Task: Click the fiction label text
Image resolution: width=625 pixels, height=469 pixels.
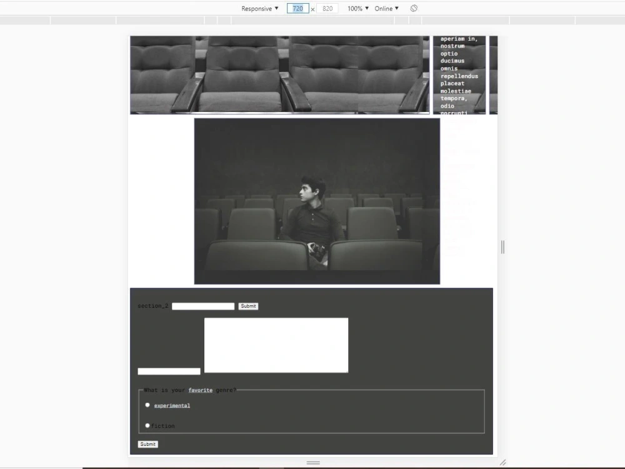Action: point(162,426)
